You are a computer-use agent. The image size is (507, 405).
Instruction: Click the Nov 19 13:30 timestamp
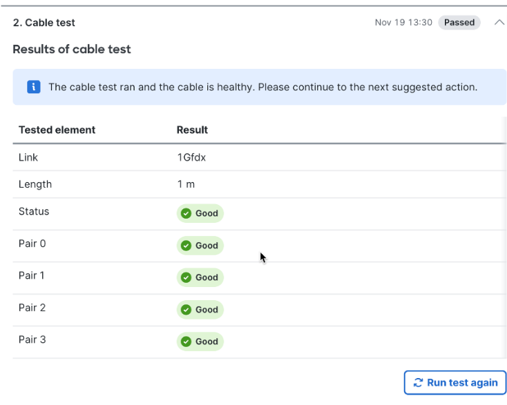click(403, 22)
